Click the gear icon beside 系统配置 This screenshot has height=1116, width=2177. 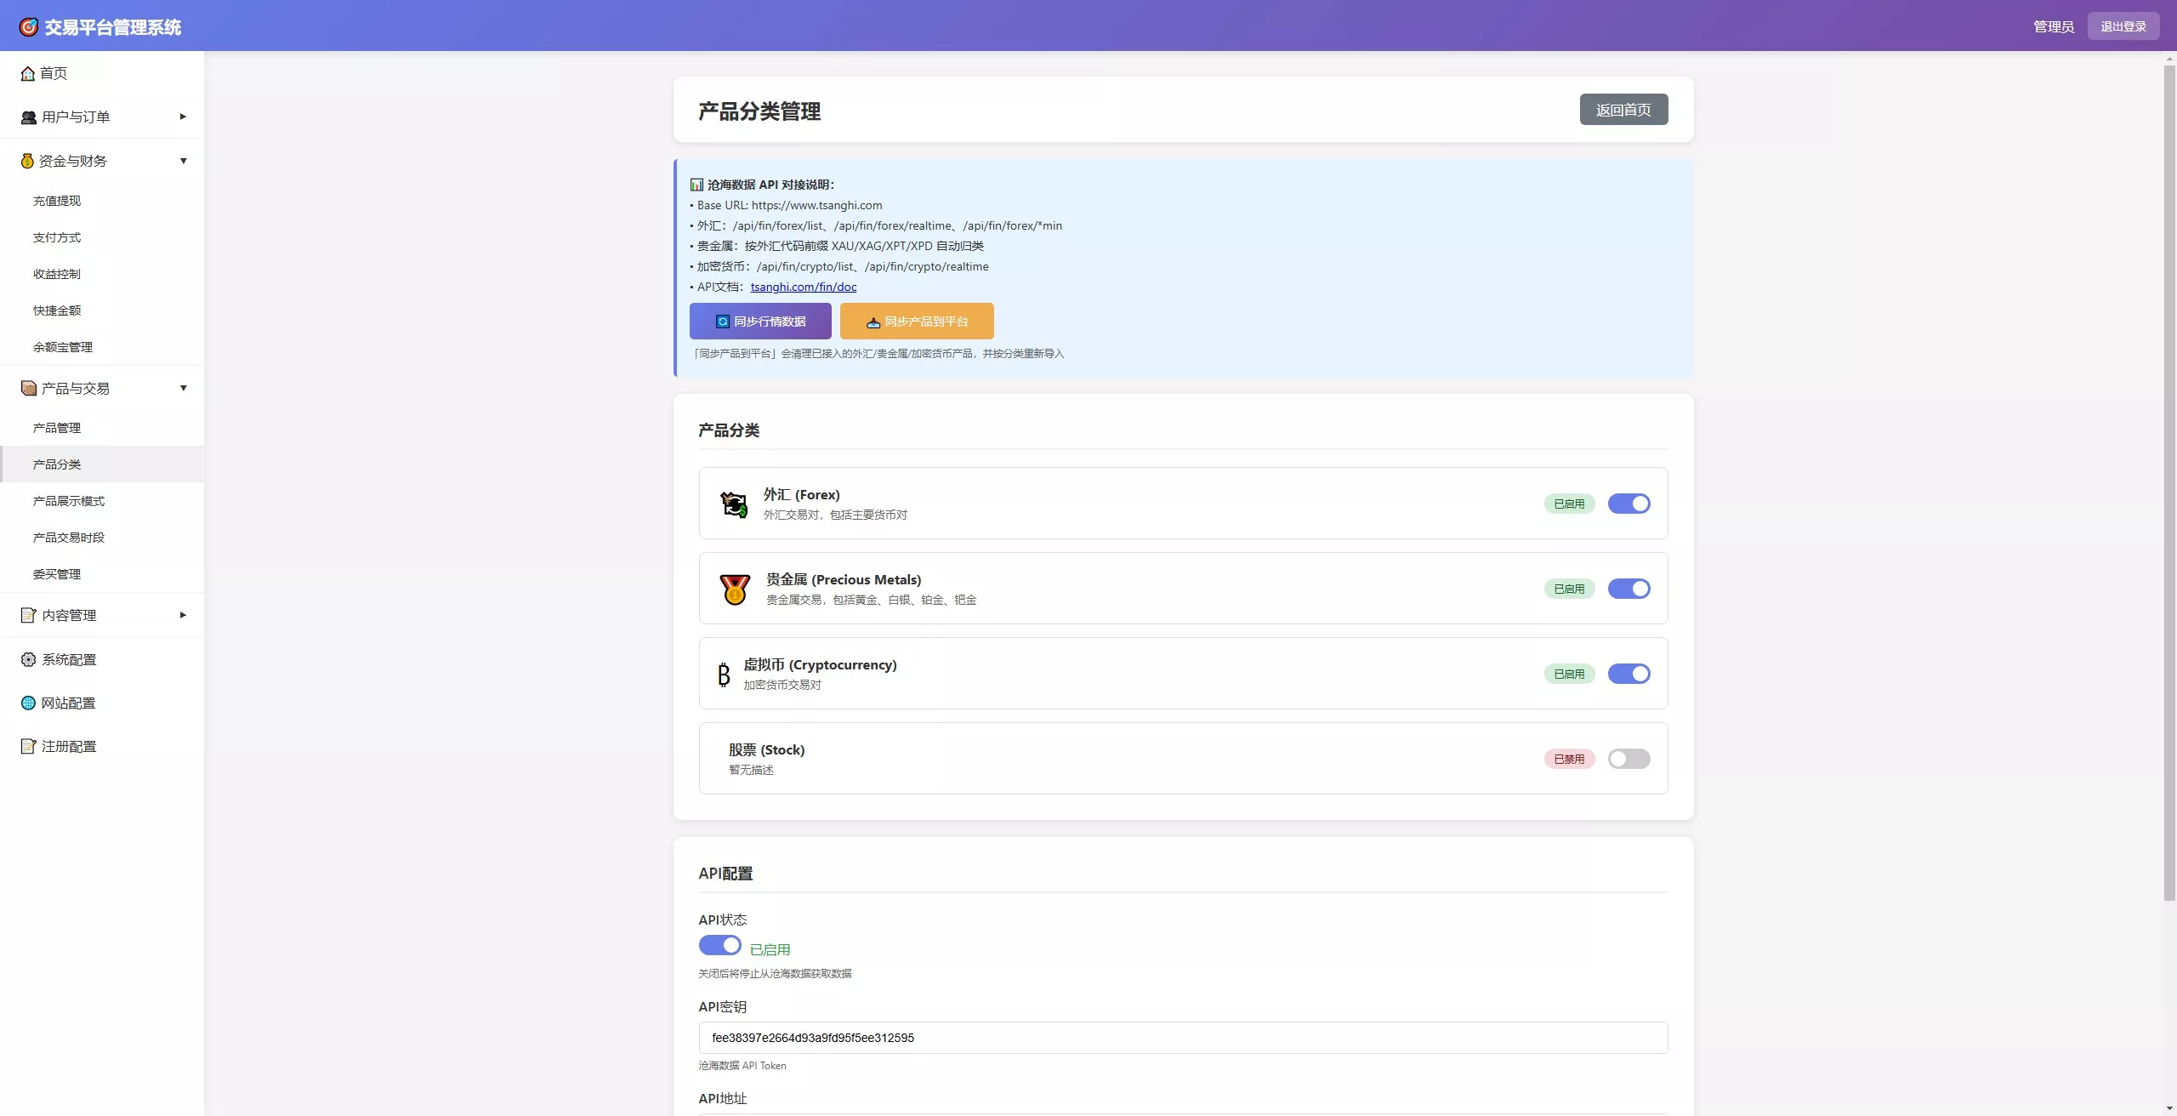click(x=28, y=659)
